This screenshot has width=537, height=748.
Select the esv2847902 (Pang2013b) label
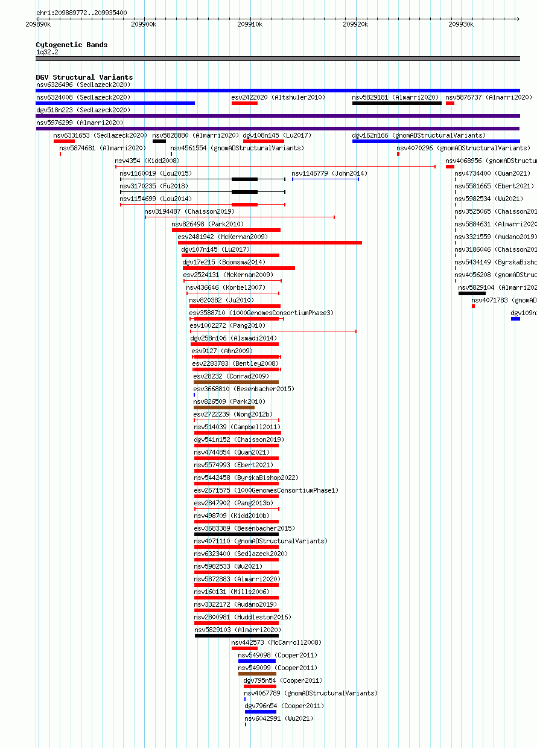(x=234, y=503)
